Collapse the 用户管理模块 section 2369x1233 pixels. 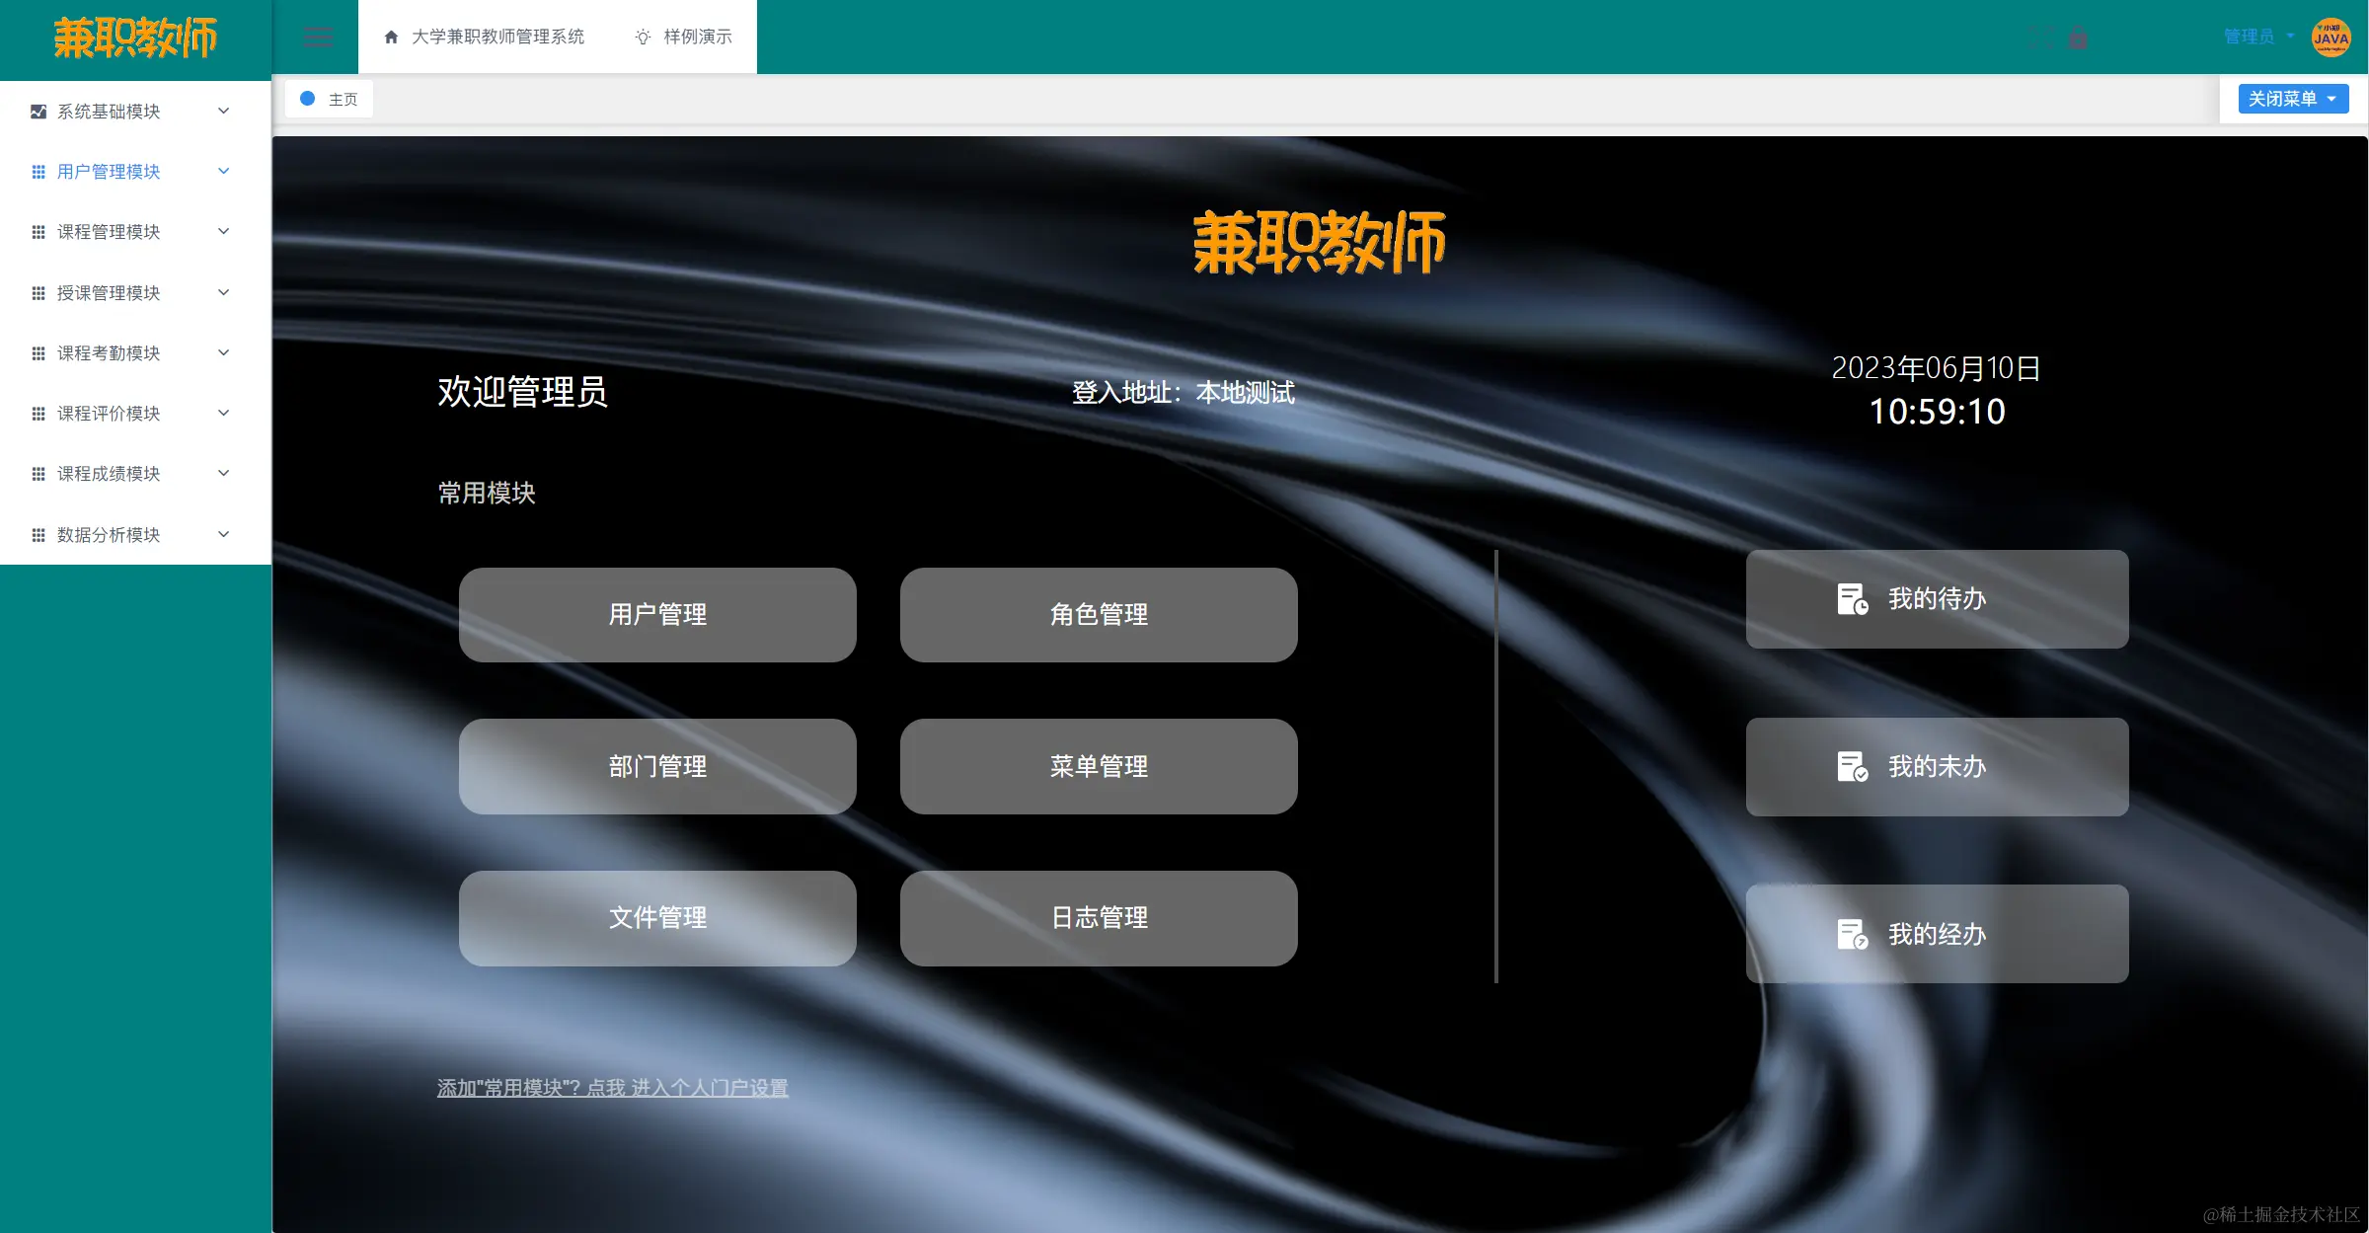pyautogui.click(x=223, y=171)
